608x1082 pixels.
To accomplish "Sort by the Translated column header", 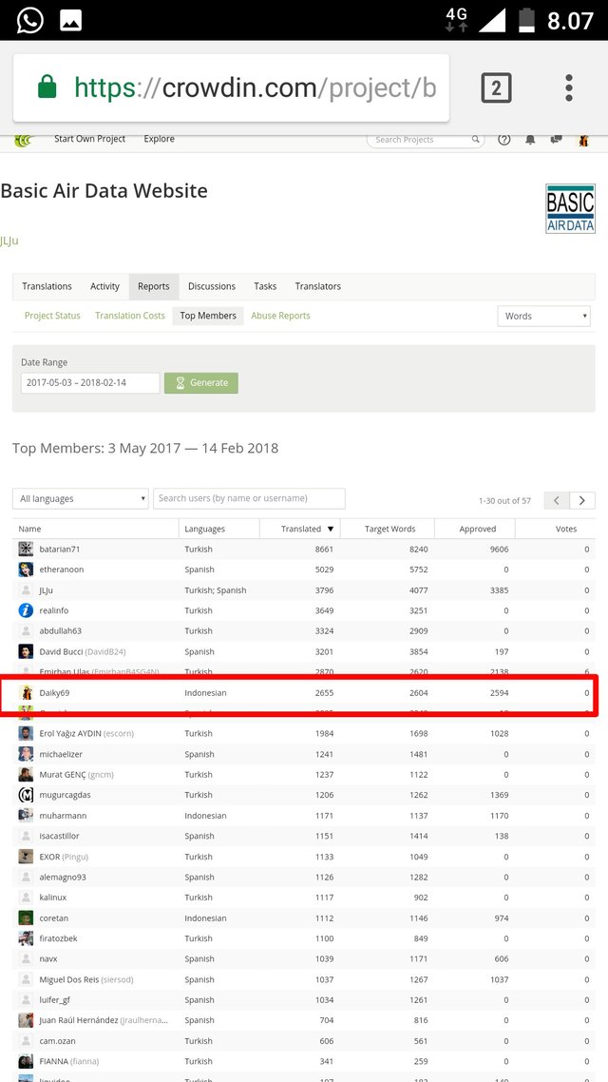I will click(307, 529).
